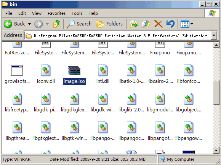
Task: Select the libglib-2.0 file icon
Action: (x=131, y=99)
